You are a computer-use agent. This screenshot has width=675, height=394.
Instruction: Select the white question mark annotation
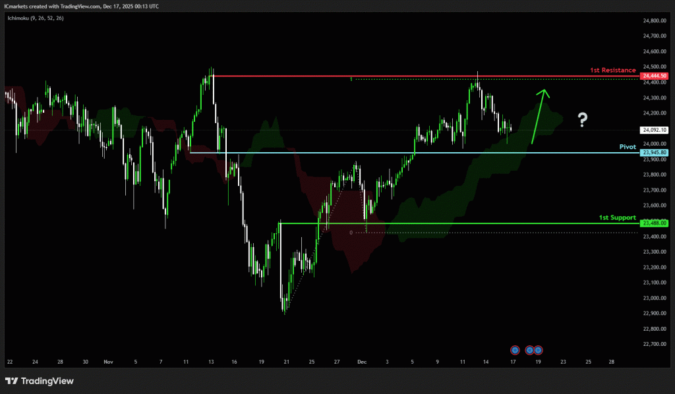(583, 119)
